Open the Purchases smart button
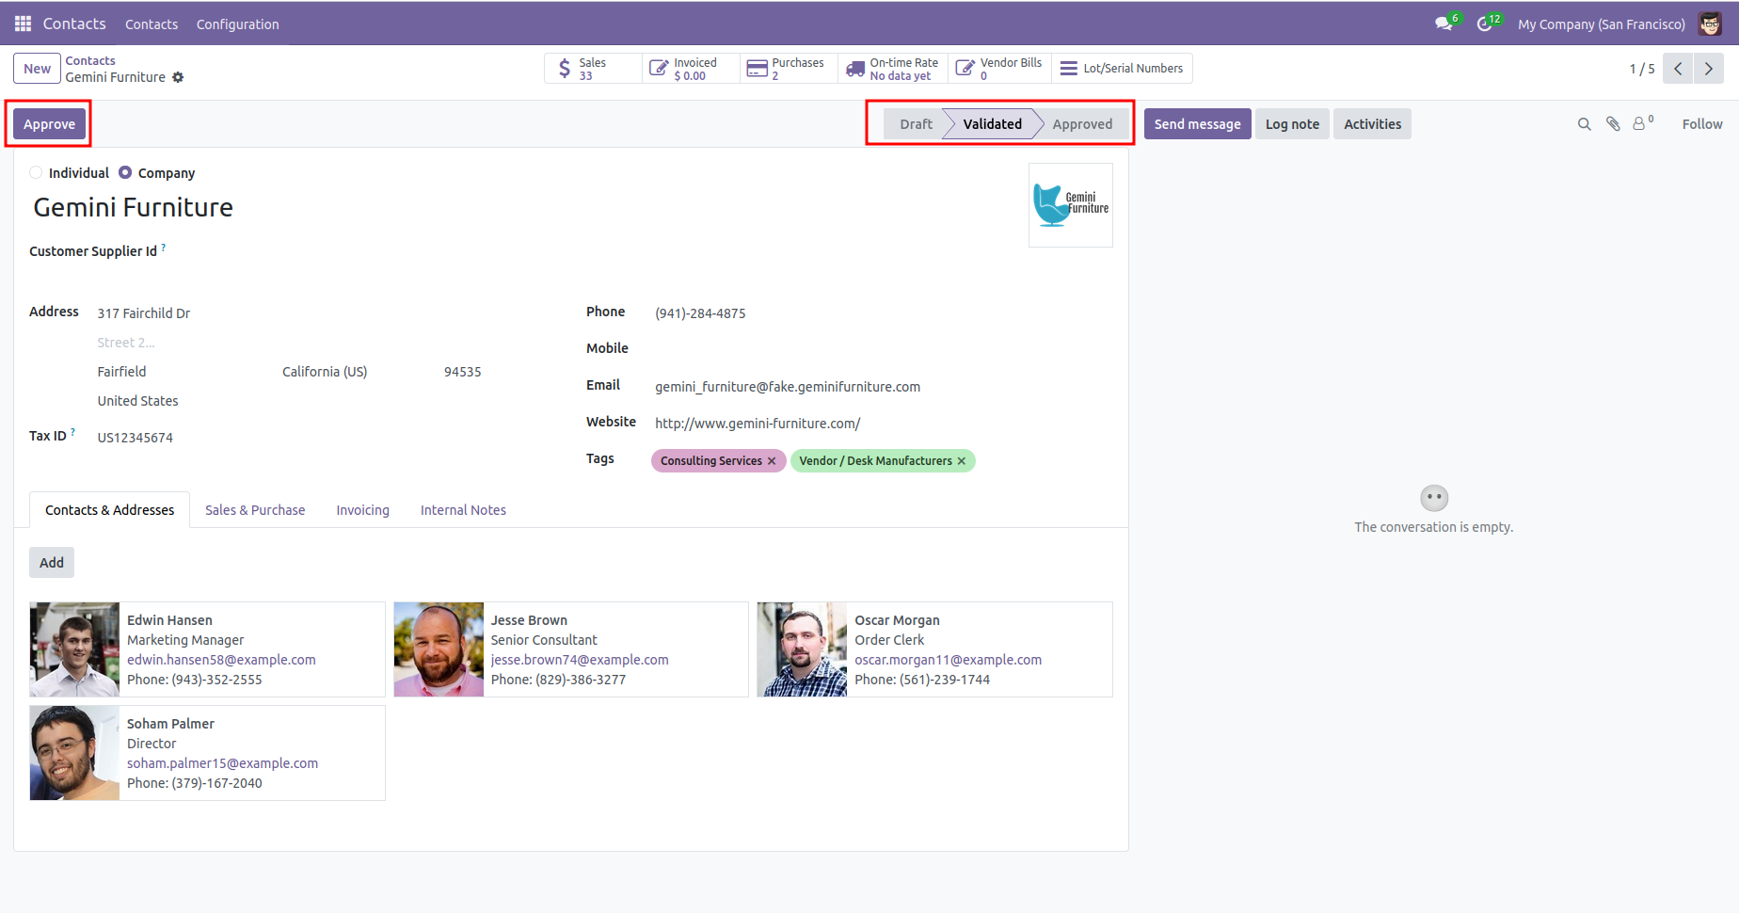Screen dimensions: 1739x913 pos(789,69)
